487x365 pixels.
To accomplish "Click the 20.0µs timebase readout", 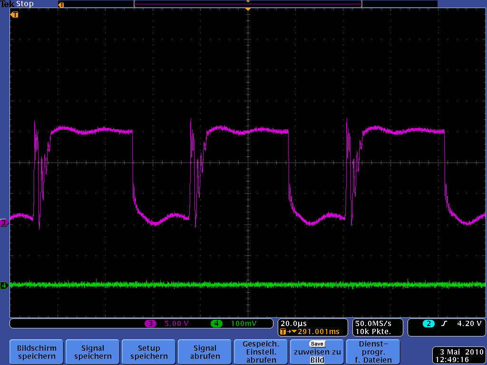I will 293,323.
